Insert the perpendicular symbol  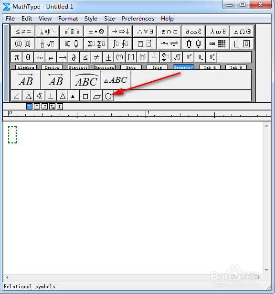point(51,96)
